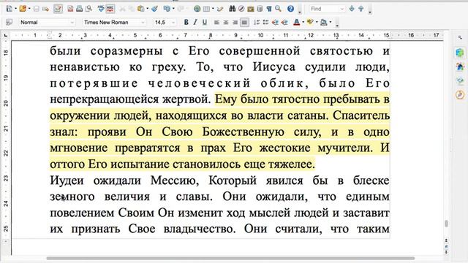
Task: Apply yellow highlighting with the marker icon
Action: tap(310, 23)
